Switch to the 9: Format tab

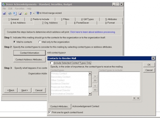tap(110, 23)
